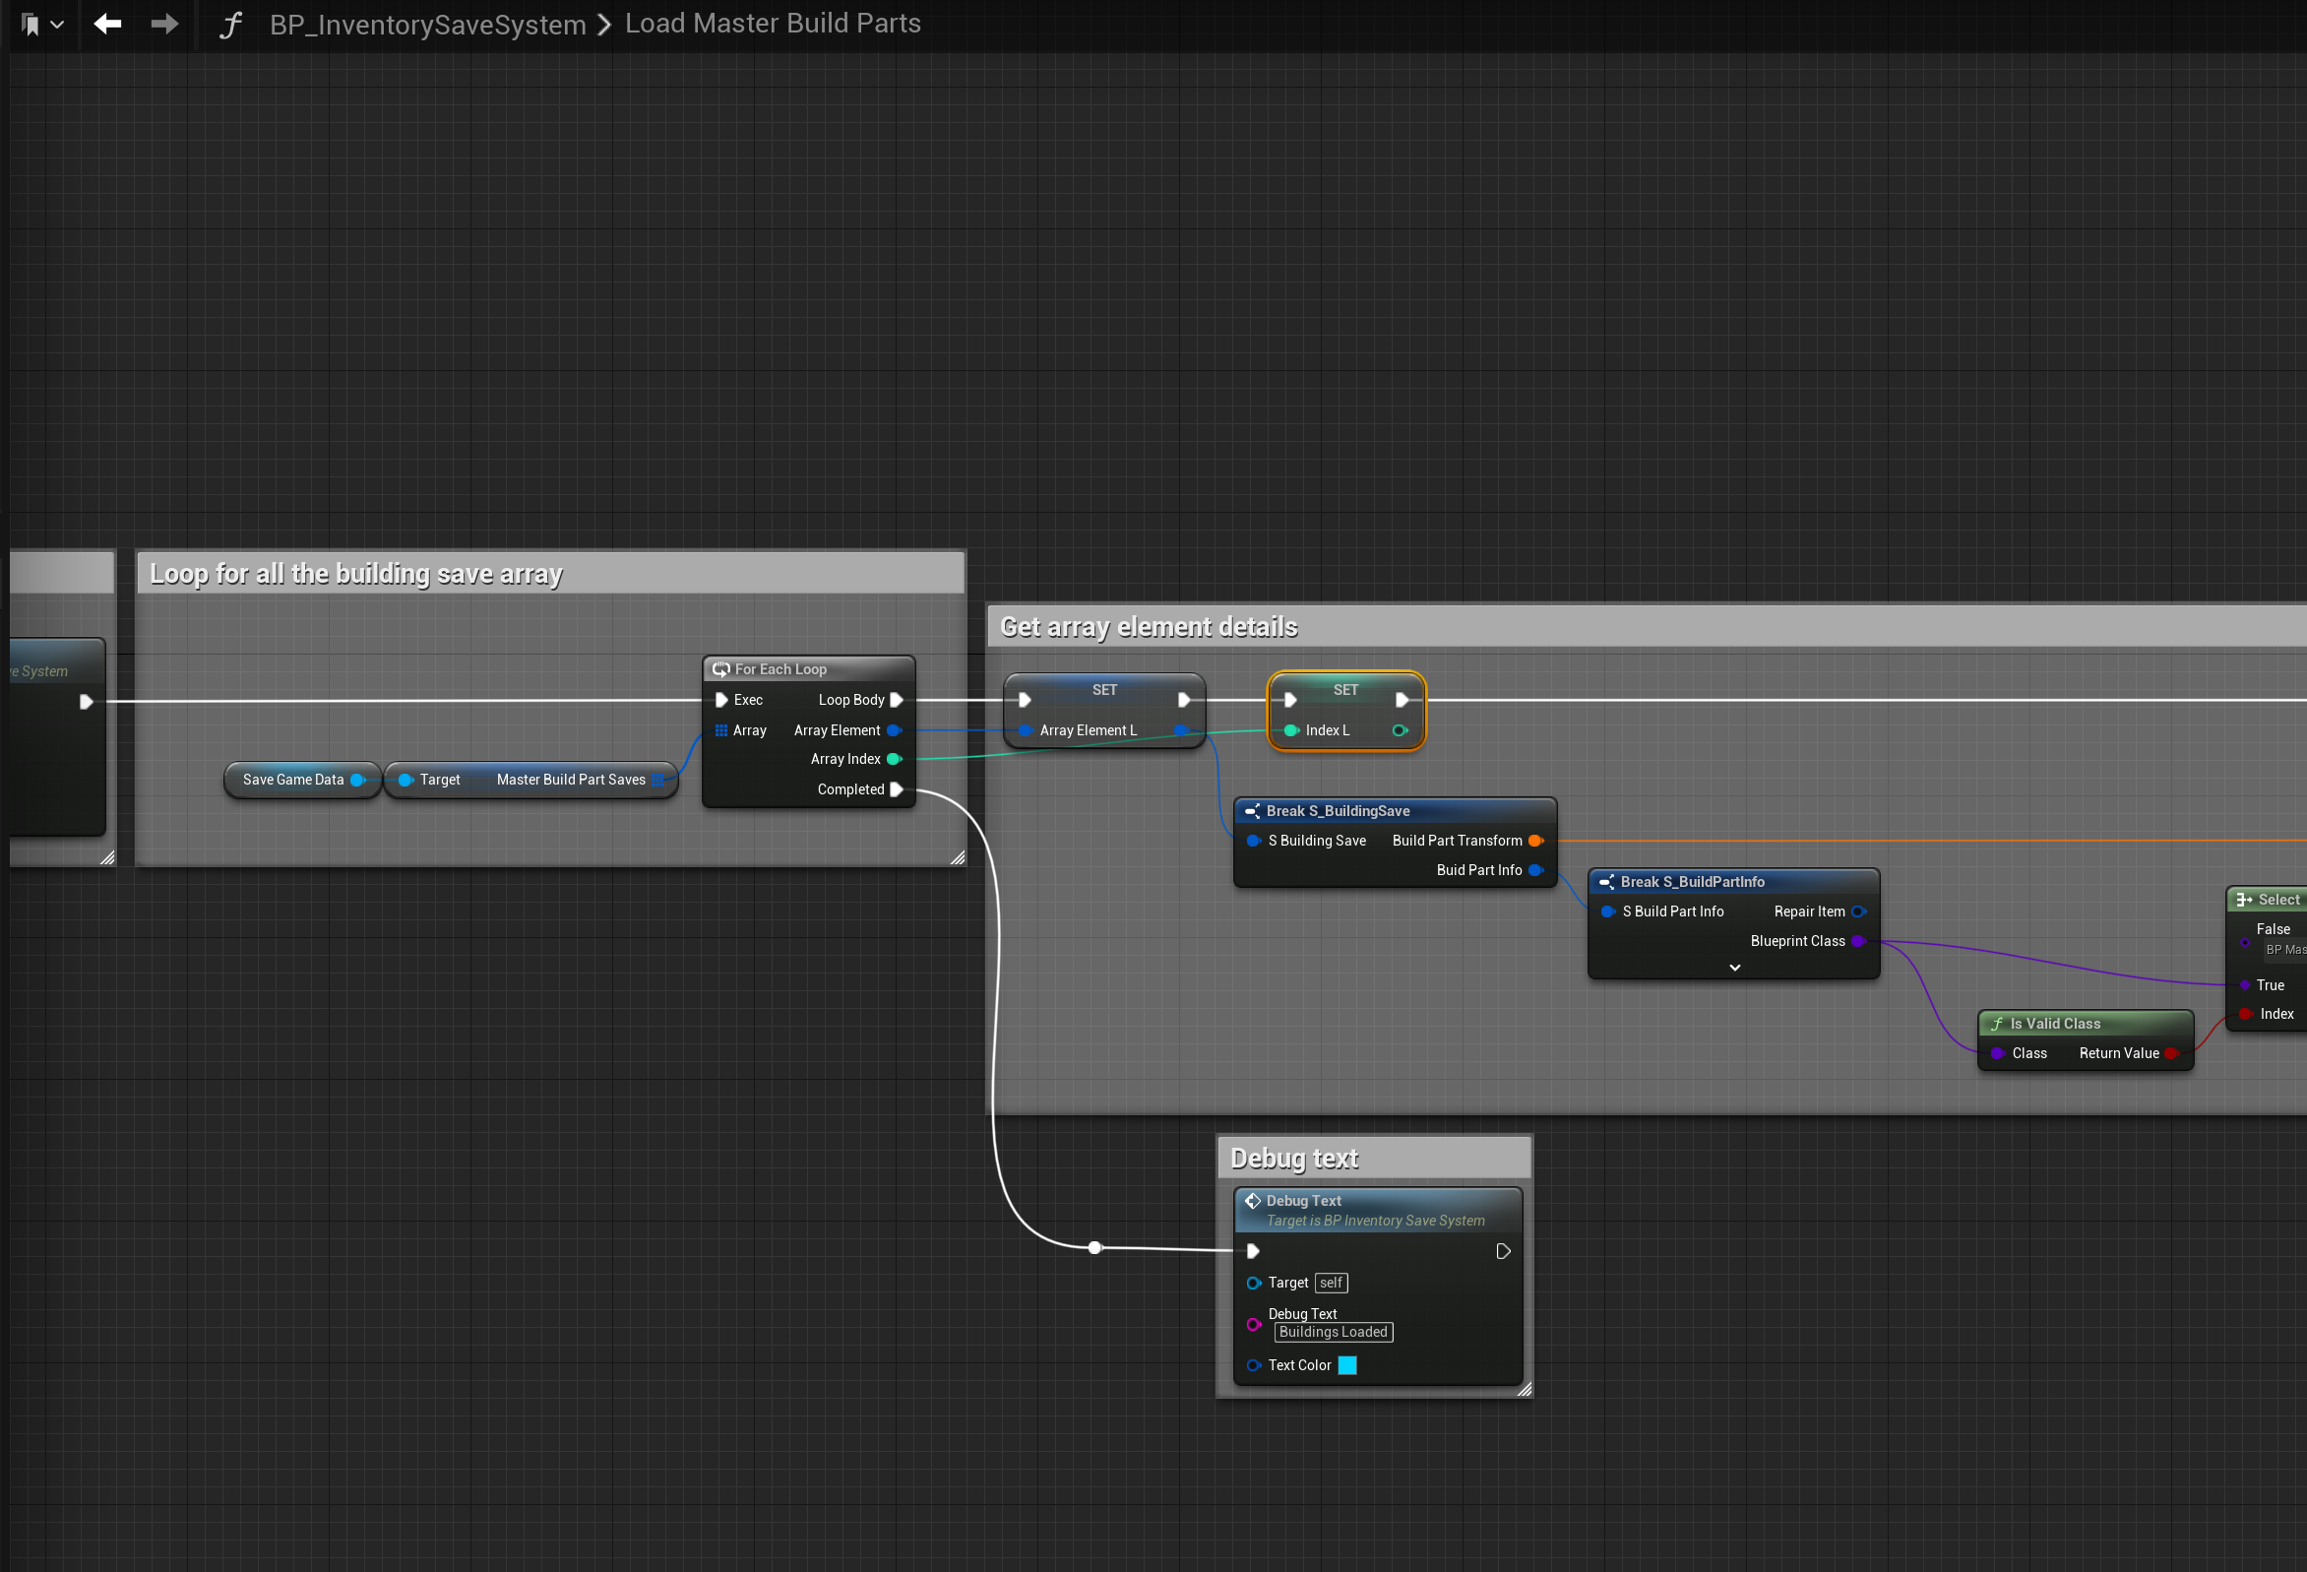Click the Build Part Transform orange pin
Viewport: 2307px width, 1572px height.
pyautogui.click(x=1535, y=841)
